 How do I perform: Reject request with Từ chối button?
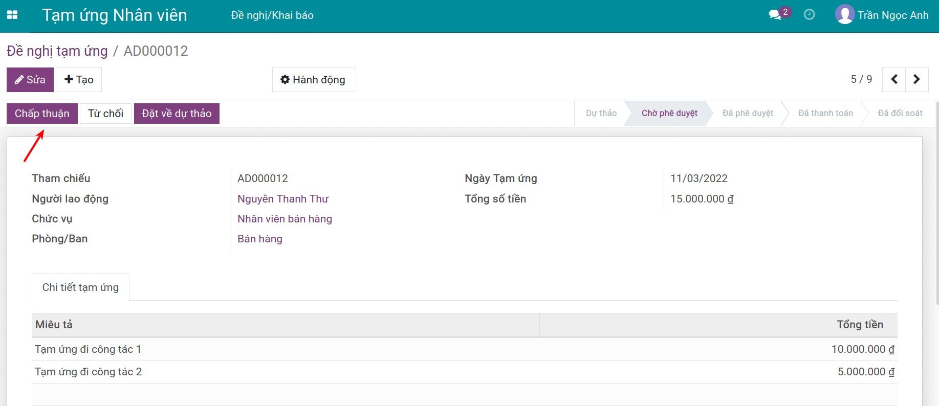point(105,114)
